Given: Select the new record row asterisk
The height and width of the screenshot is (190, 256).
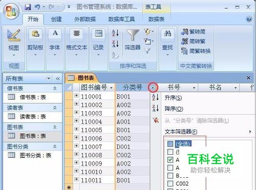Looking at the screenshot, I should coord(69,187).
